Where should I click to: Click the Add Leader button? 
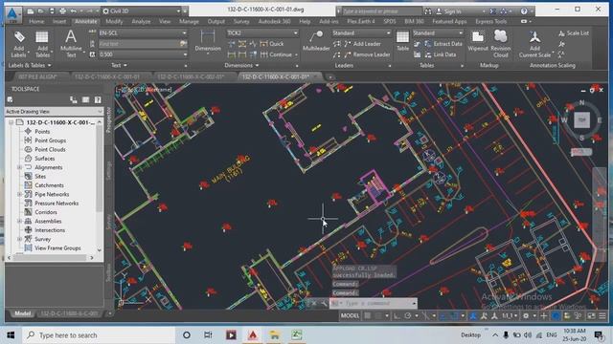pos(362,44)
